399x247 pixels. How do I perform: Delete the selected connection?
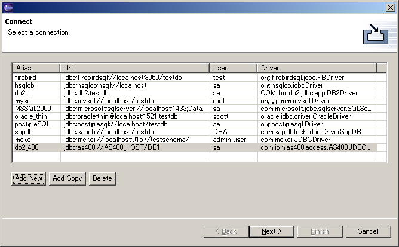[102, 178]
